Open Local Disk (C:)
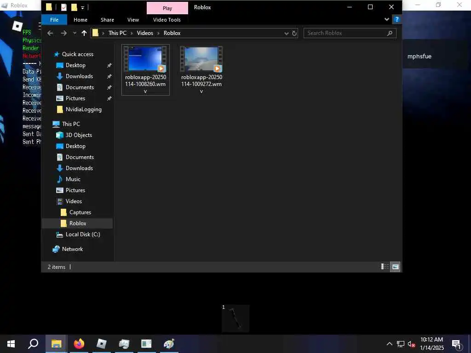Viewport: 471px width, 353px height. (83, 234)
